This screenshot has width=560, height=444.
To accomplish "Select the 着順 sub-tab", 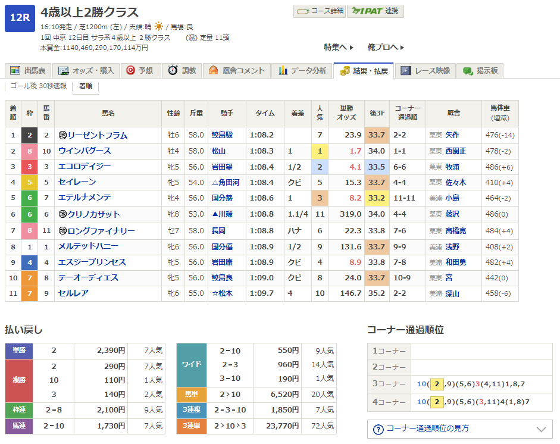I will [85, 86].
